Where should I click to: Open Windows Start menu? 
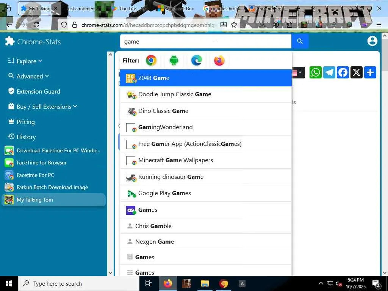pyautogui.click(x=9, y=283)
